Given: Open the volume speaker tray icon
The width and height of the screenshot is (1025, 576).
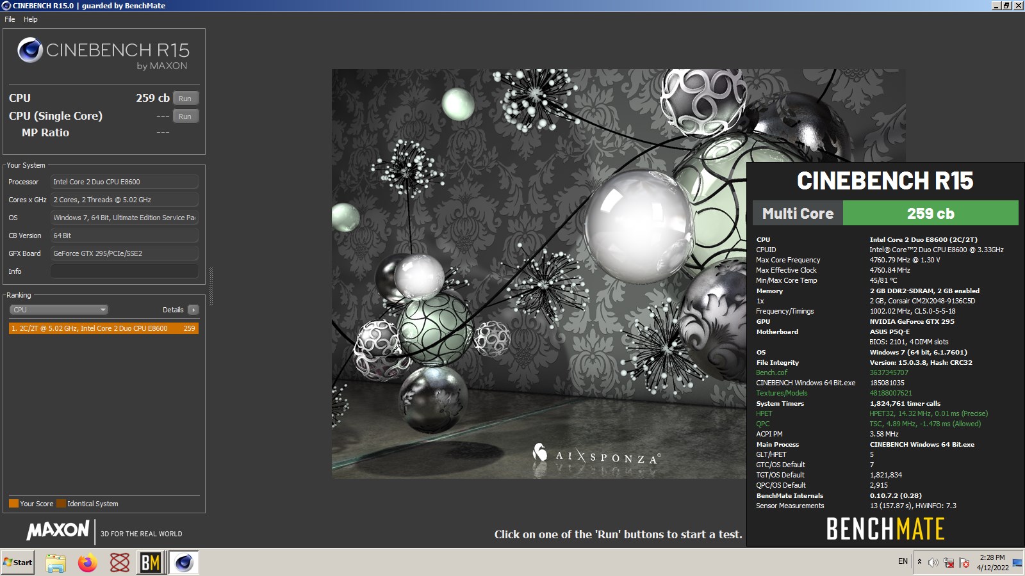Looking at the screenshot, I should click(933, 563).
